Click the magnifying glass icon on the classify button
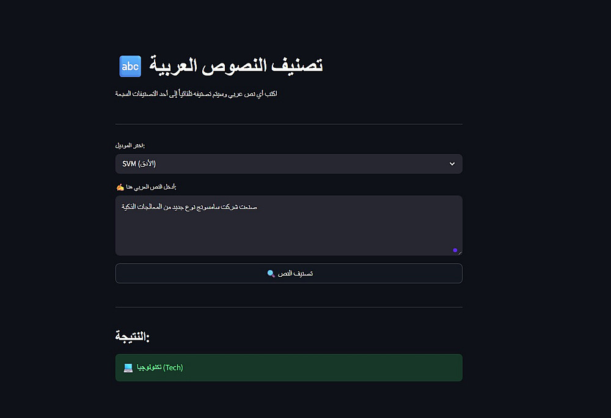Screen dimensions: 611x418 click(271, 274)
